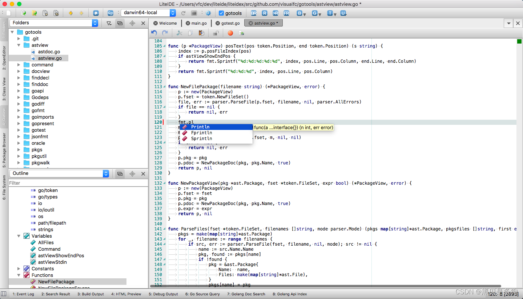This screenshot has width=523, height=299.
Task: Close the Outline panel with X
Action: click(x=143, y=174)
